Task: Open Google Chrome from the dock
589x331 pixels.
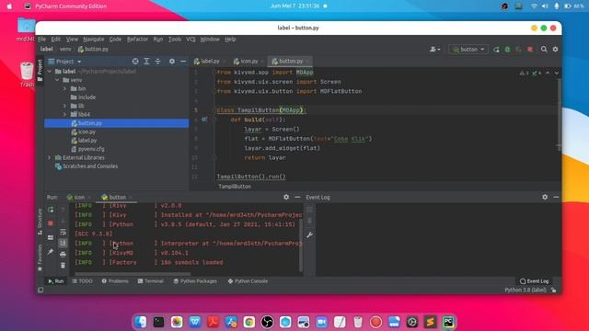Action: pos(249,322)
